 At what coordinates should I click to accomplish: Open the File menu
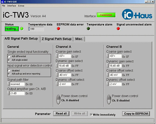click(3, 6)
